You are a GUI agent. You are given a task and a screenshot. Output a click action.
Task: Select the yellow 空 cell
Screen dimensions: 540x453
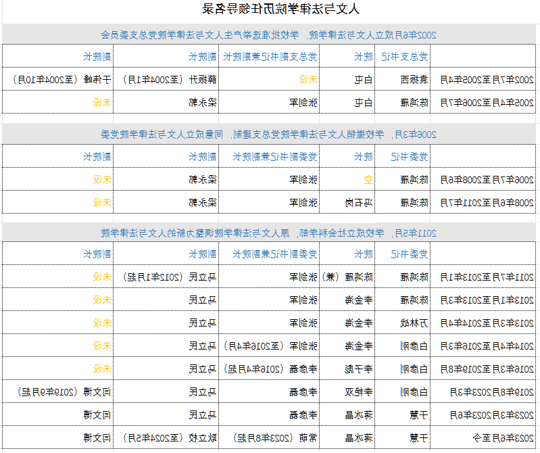[347, 179]
